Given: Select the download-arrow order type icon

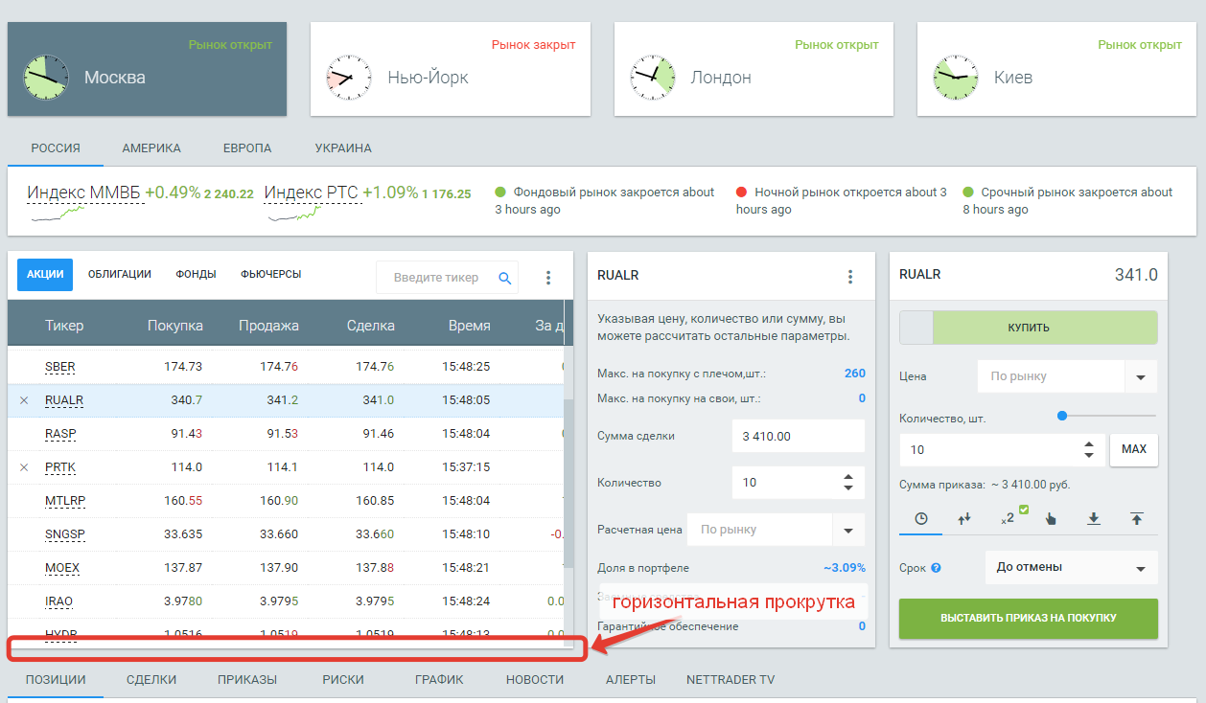Looking at the screenshot, I should [1093, 518].
